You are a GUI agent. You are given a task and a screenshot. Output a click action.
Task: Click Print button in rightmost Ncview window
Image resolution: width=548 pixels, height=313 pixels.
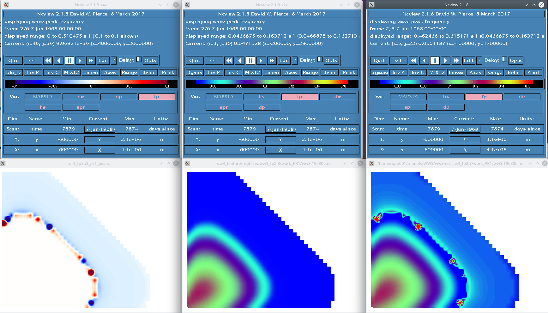pyautogui.click(x=533, y=72)
